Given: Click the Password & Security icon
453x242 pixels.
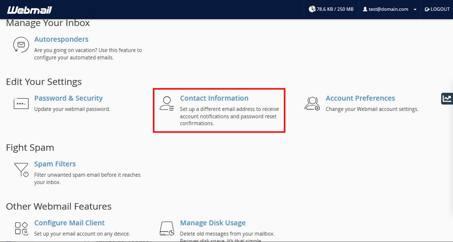Looking at the screenshot, I should [21, 104].
